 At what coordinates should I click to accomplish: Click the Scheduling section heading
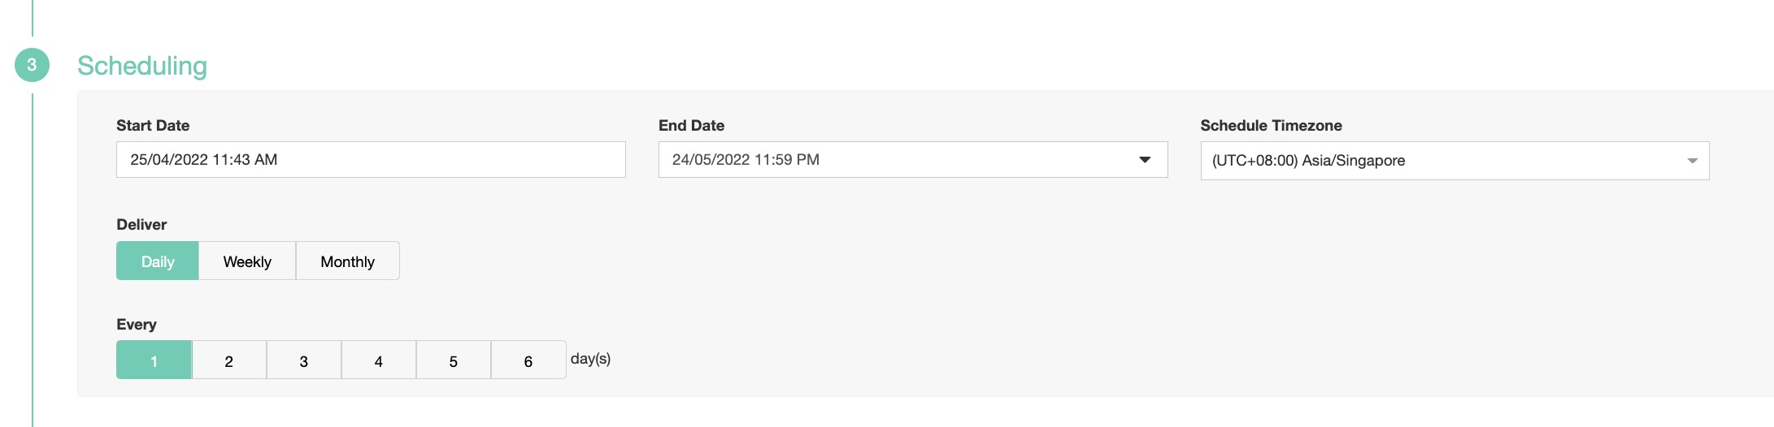click(x=142, y=66)
